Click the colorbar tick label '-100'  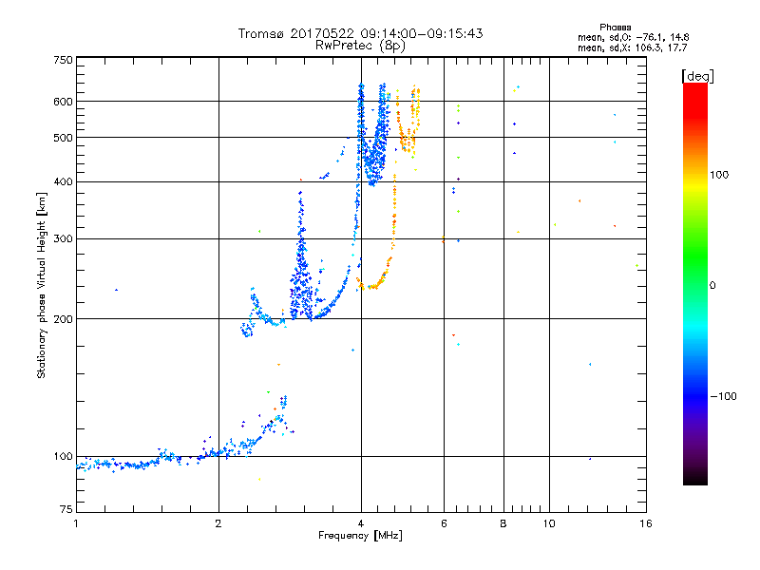coord(724,396)
